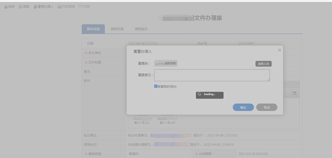Uncheck the 保留我的待办 checkbox
Viewport: 332px width, 158px height.
(156, 86)
